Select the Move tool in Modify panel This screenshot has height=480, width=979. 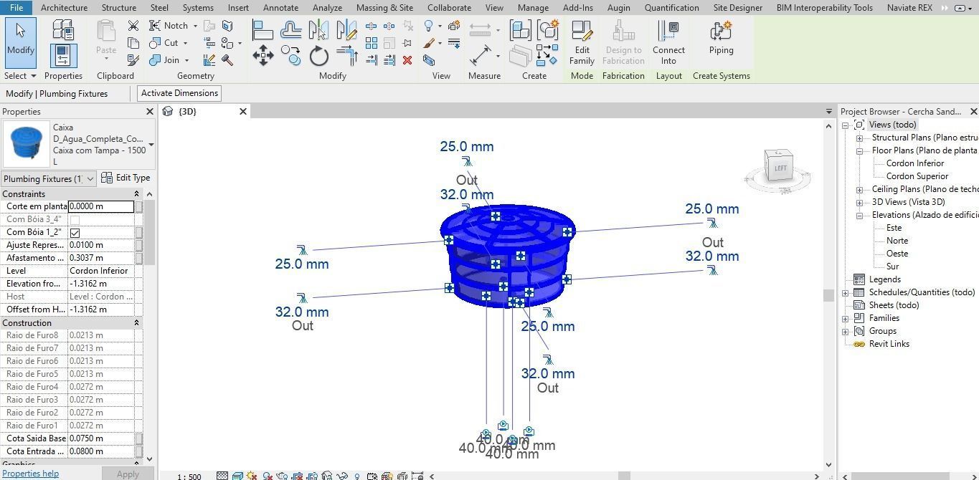click(264, 56)
